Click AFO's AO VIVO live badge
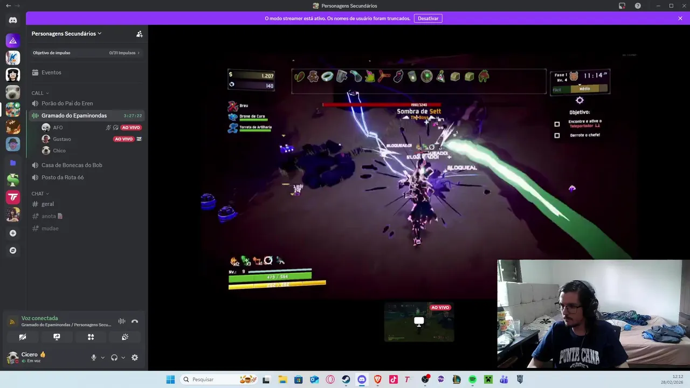 click(x=131, y=128)
